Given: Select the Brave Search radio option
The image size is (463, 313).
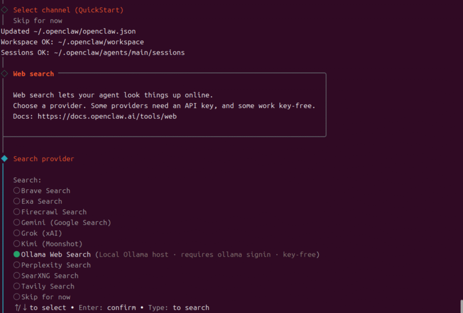Looking at the screenshot, I should point(17,191).
